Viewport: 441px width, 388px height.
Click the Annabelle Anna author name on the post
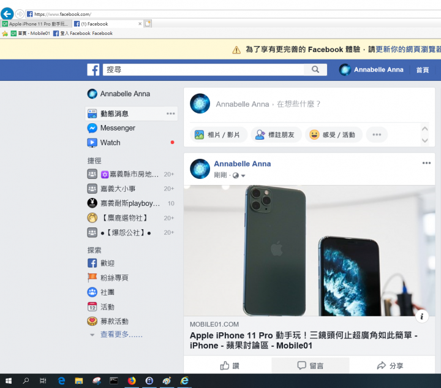tap(243, 164)
